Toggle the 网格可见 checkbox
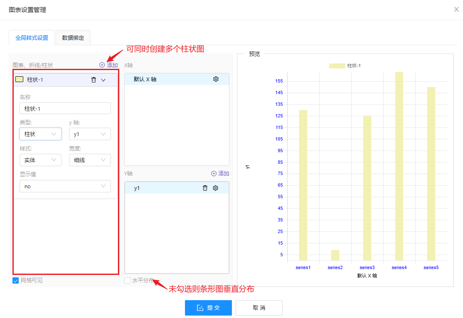463x318 pixels. click(x=16, y=280)
